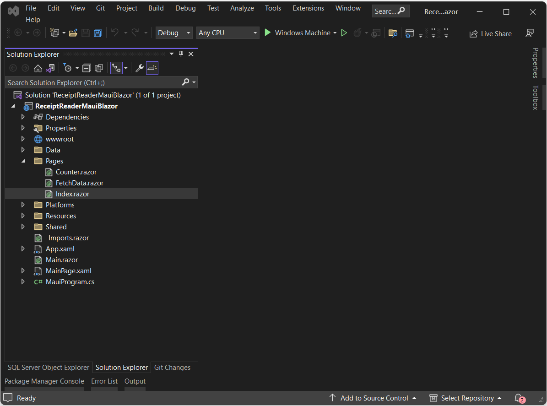
Task: Start debugging with the green Windows Machine play button
Action: click(x=268, y=32)
